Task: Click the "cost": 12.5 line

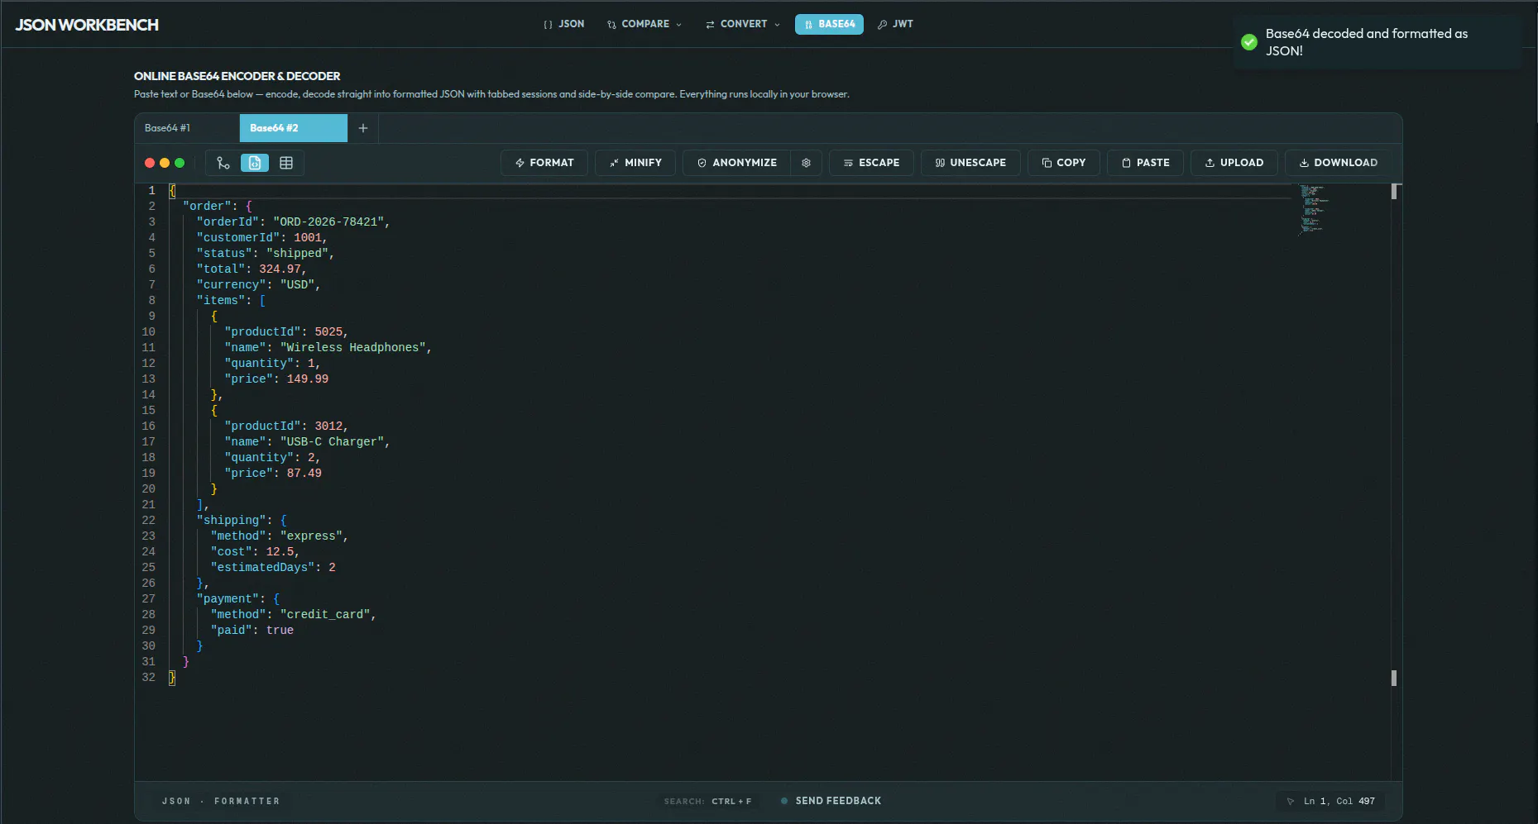Action: [x=255, y=551]
